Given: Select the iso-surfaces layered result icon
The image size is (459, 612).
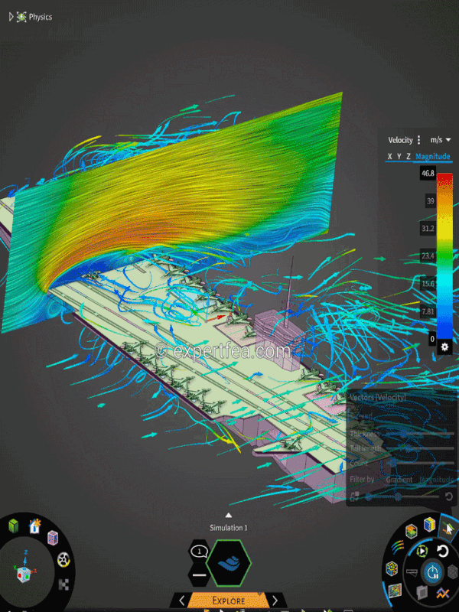Looking at the screenshot, I should pos(412,531).
